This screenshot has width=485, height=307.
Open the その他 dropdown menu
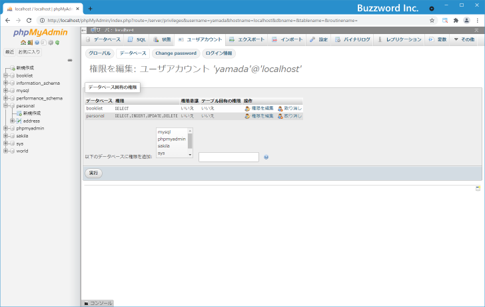point(464,39)
